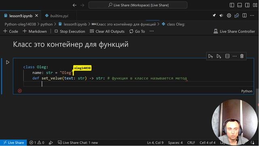Add a new Code cell

coord(11,31)
